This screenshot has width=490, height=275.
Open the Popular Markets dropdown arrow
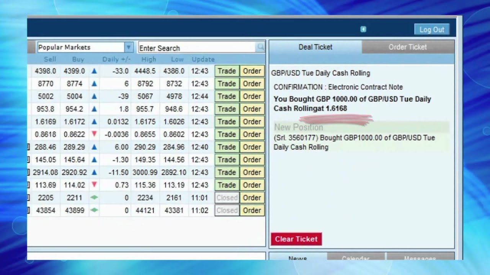[x=129, y=47]
